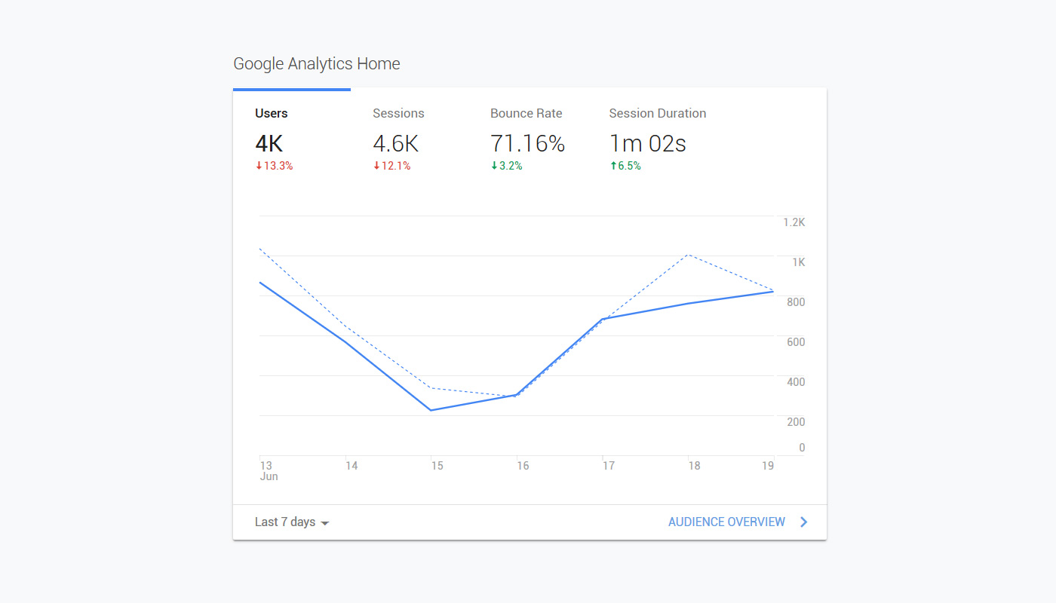This screenshot has width=1056, height=603.
Task: Open the AUDIENCE OVERVIEW link
Action: pos(726,522)
